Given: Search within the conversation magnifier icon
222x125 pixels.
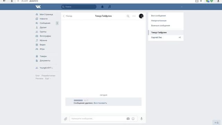Looking at the screenshot, I should click(128, 16).
